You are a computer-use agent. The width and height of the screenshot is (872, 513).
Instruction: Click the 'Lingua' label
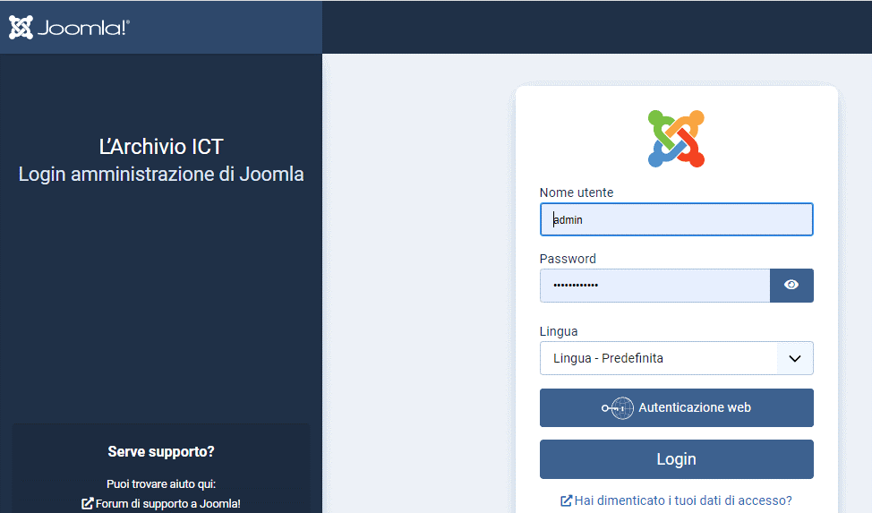pos(559,331)
